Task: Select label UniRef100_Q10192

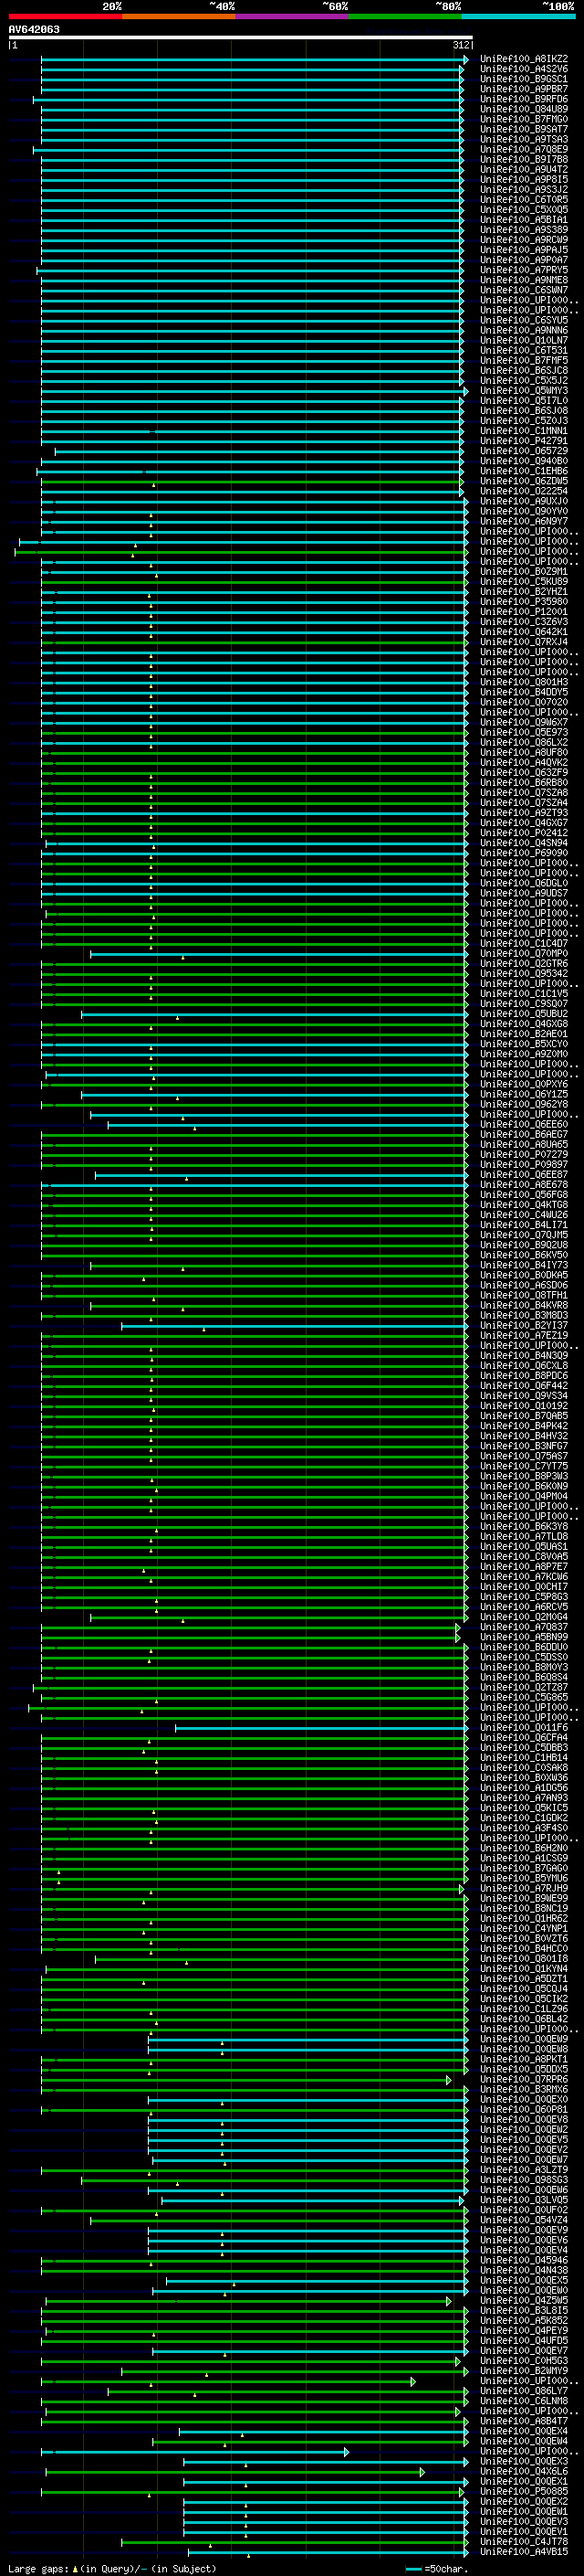Action: click(x=524, y=1406)
